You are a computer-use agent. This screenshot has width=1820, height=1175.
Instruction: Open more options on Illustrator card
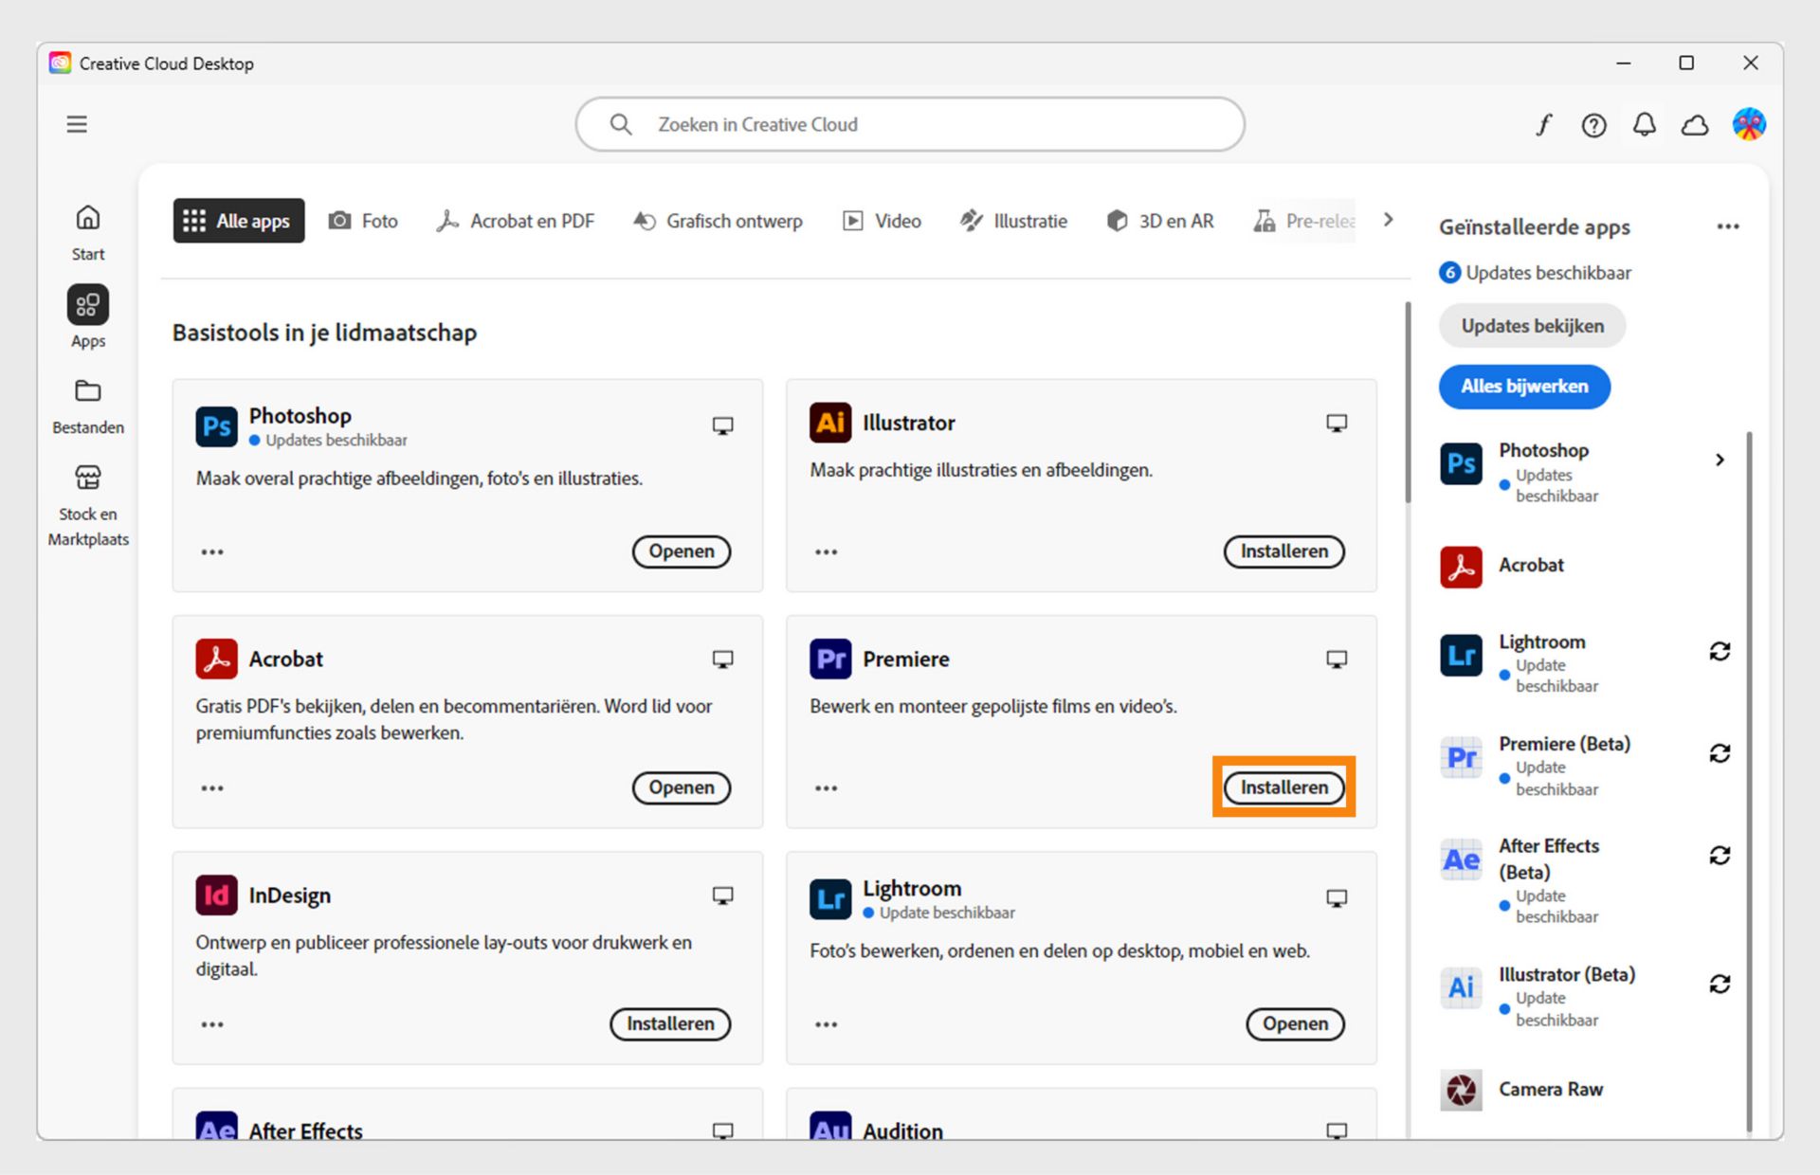[827, 551]
